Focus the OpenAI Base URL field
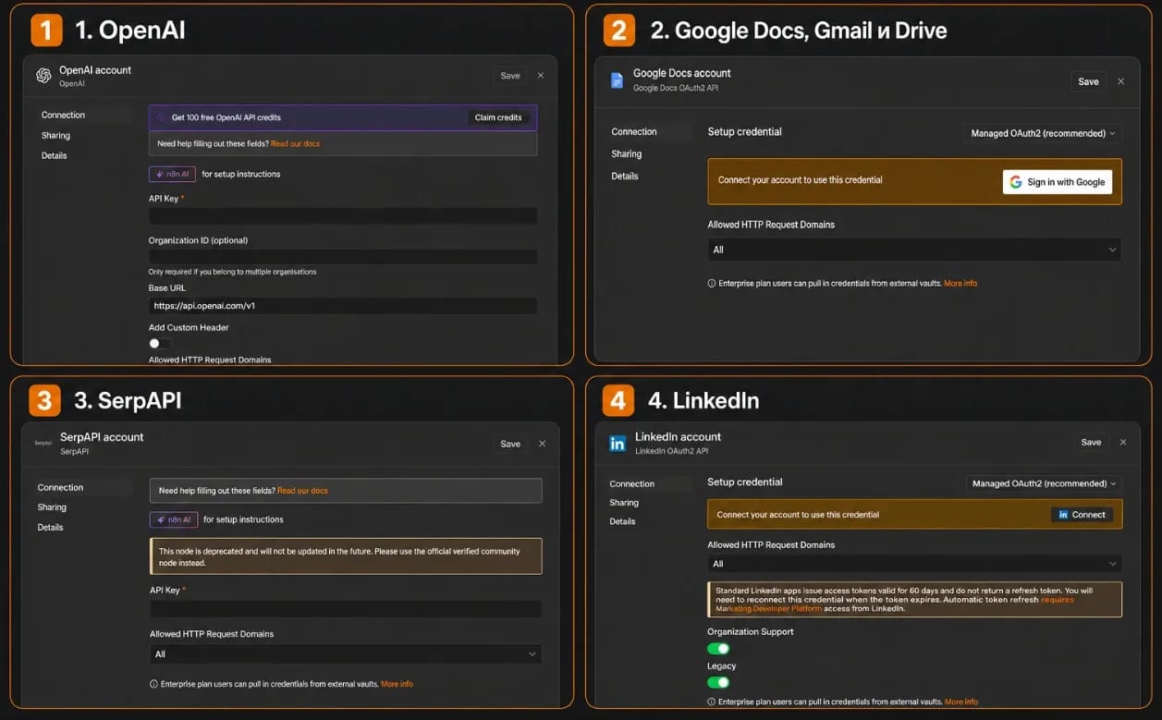Image resolution: width=1162 pixels, height=720 pixels. click(343, 306)
